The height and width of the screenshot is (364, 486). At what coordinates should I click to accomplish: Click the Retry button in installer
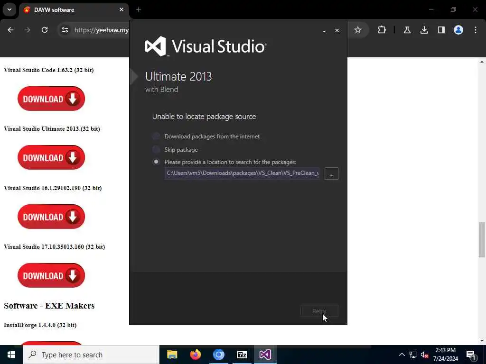tap(319, 311)
